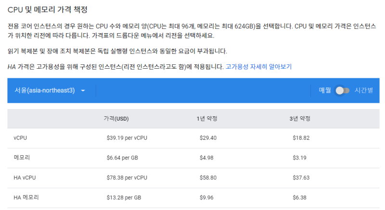Click the $6.64 per GB price cell
Screen dimensions: 385x210
pyautogui.click(x=124, y=158)
